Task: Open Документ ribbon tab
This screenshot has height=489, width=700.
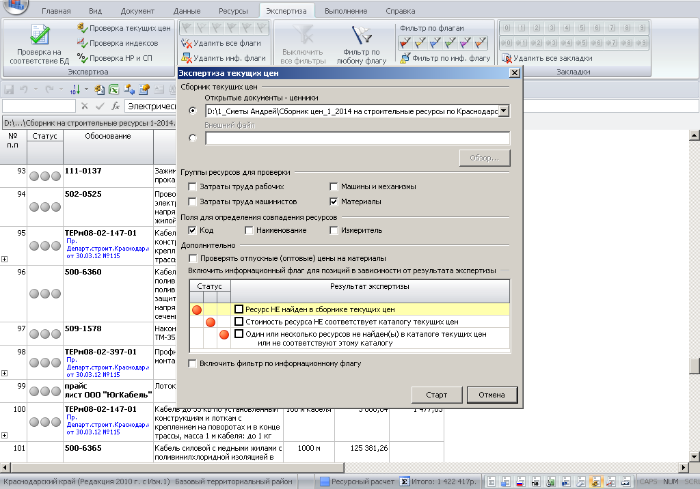Action: (x=137, y=11)
